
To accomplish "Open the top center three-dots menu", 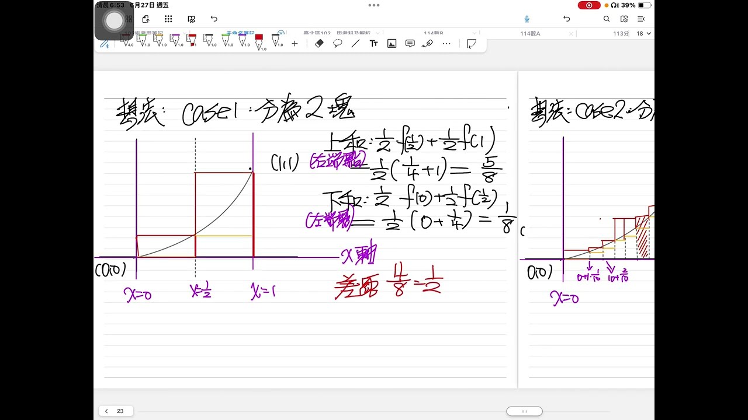I will click(374, 5).
